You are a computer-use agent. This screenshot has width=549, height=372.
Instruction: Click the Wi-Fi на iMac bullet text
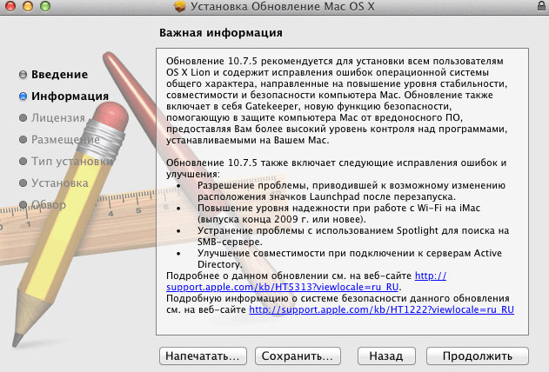click(x=338, y=214)
